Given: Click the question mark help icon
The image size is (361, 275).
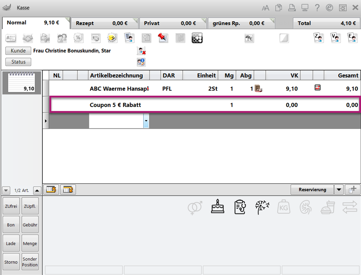Looking at the screenshot, I should tap(317, 8).
